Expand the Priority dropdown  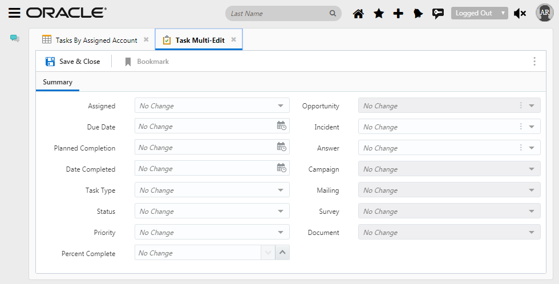tap(281, 233)
